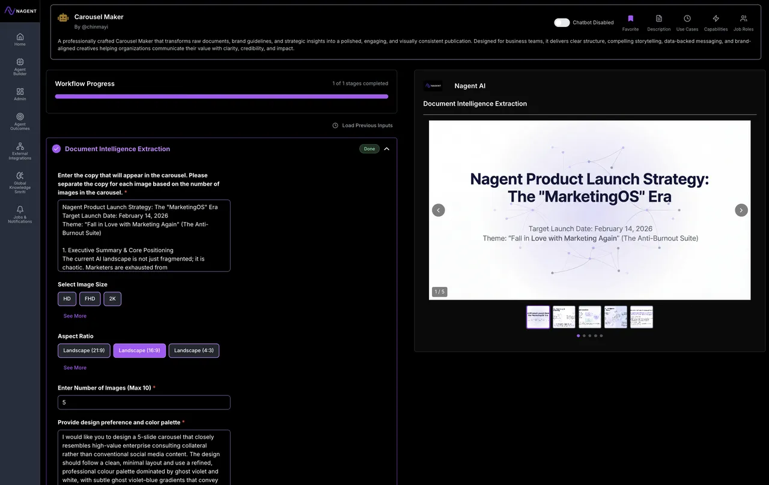The height and width of the screenshot is (485, 769).
Task: Open External Integrations icon
Action: (x=20, y=146)
